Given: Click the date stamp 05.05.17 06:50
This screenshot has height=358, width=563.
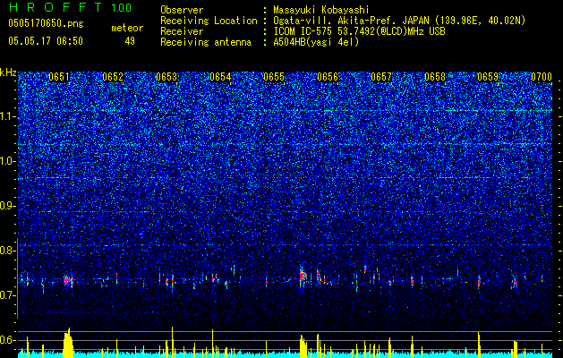Looking at the screenshot, I should pyautogui.click(x=46, y=41).
